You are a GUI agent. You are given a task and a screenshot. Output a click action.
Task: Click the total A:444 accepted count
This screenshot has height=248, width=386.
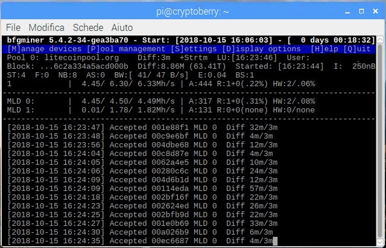pyautogui.click(x=200, y=84)
